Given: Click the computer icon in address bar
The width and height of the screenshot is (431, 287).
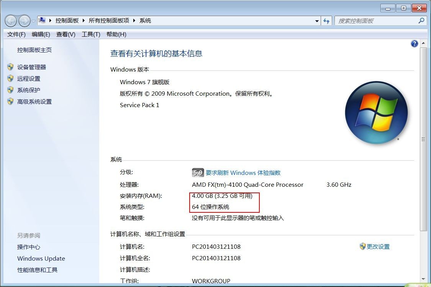Looking at the screenshot, I should 42,20.
